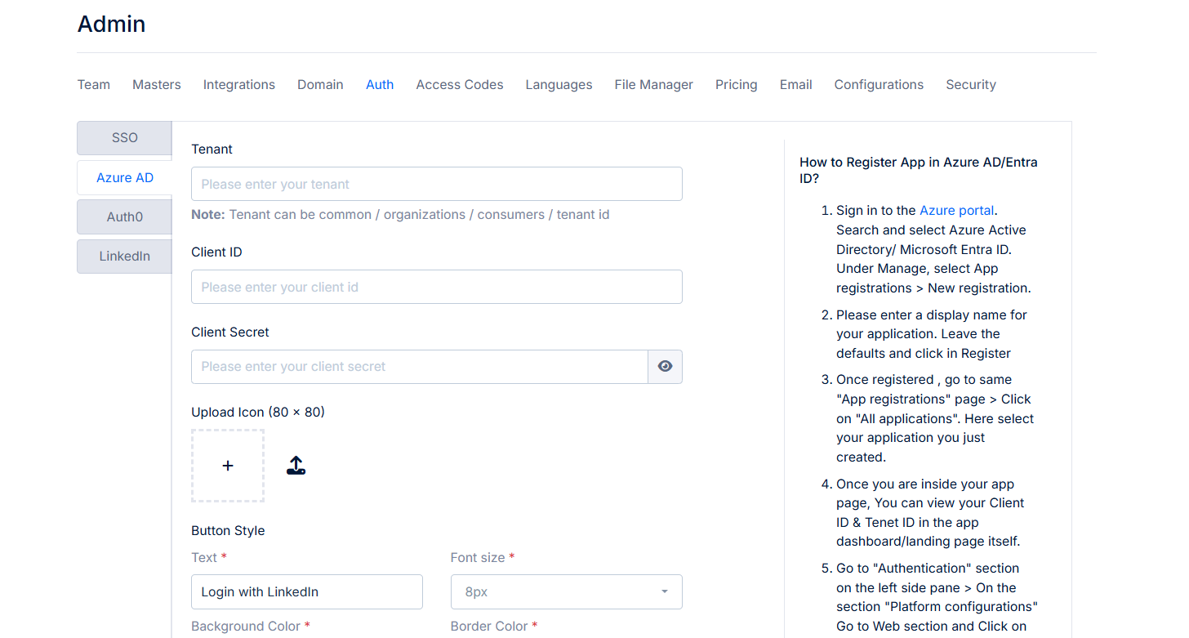1189x638 pixels.
Task: Open the File Manager tab
Action: tap(653, 85)
